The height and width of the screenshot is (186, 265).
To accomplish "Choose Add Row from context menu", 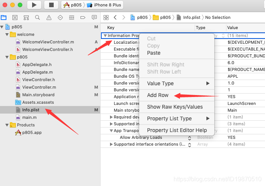I will pos(177,95).
